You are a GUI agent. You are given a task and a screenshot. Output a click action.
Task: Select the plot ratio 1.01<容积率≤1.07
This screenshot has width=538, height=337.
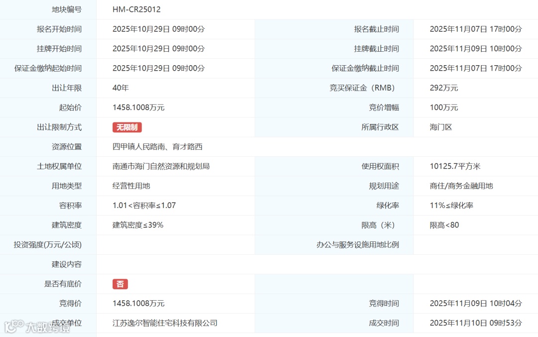(144, 206)
